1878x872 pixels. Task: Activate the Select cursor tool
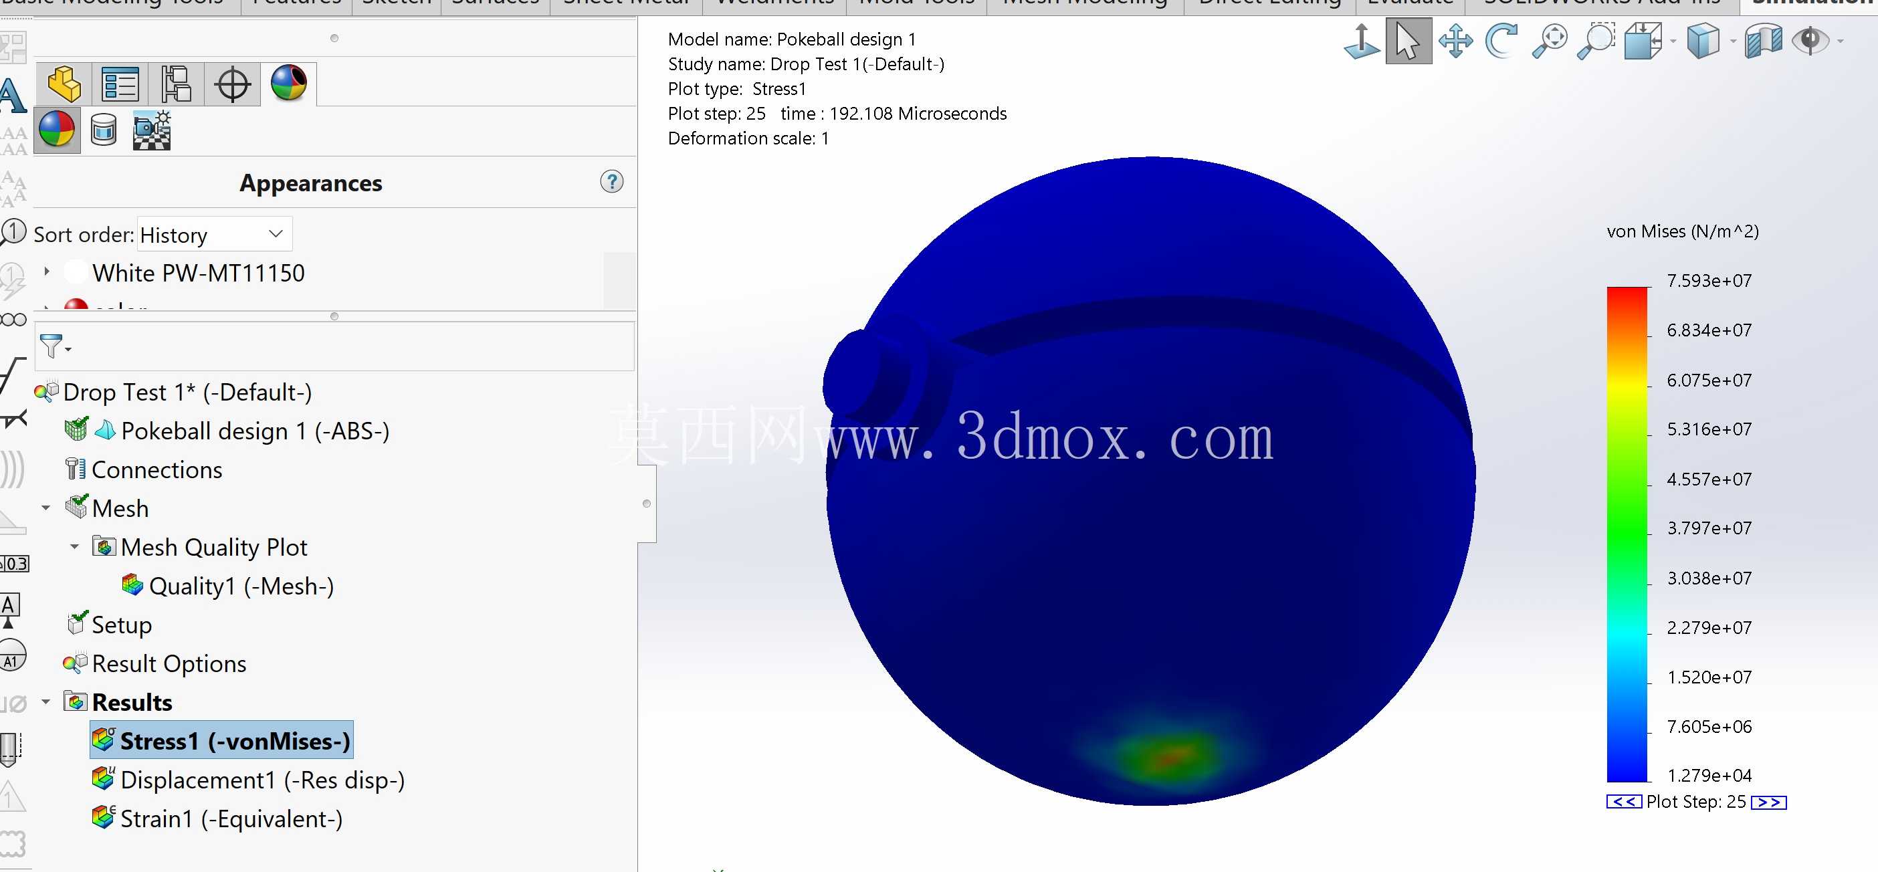click(1408, 41)
